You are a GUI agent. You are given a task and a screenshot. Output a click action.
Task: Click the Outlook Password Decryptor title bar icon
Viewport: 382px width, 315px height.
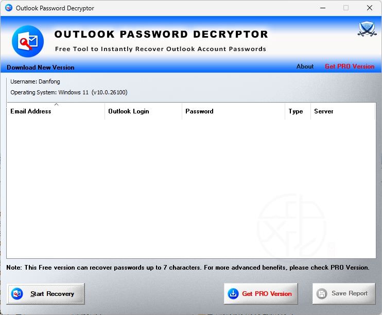tap(8, 8)
